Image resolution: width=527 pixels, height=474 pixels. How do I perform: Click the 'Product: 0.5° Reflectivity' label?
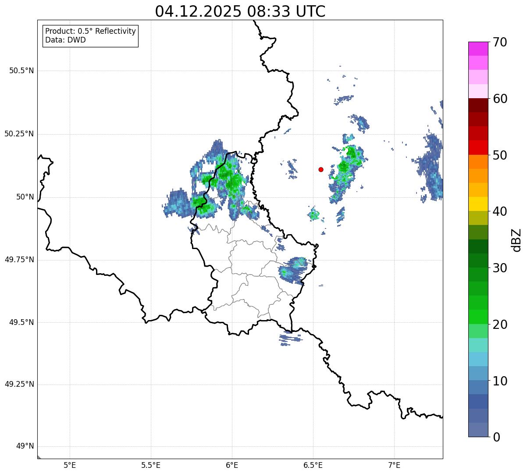(91, 32)
